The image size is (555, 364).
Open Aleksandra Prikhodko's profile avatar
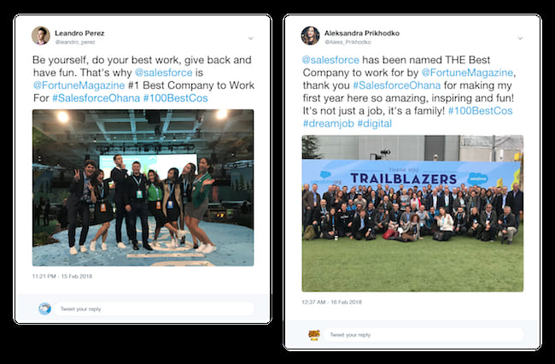311,35
